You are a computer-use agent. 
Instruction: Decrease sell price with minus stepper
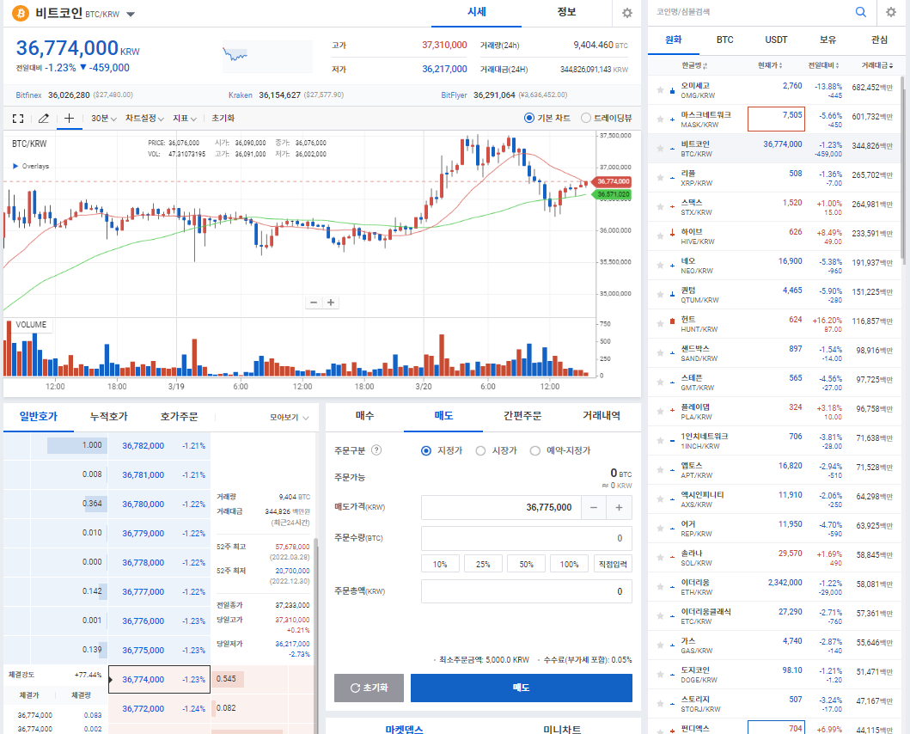594,508
